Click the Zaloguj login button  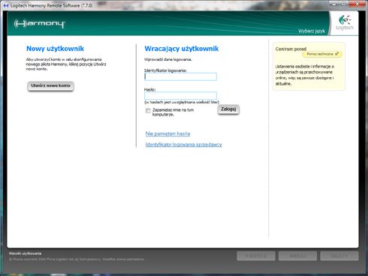(x=228, y=109)
